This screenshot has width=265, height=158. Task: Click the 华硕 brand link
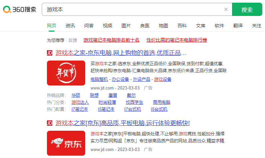click(x=76, y=95)
